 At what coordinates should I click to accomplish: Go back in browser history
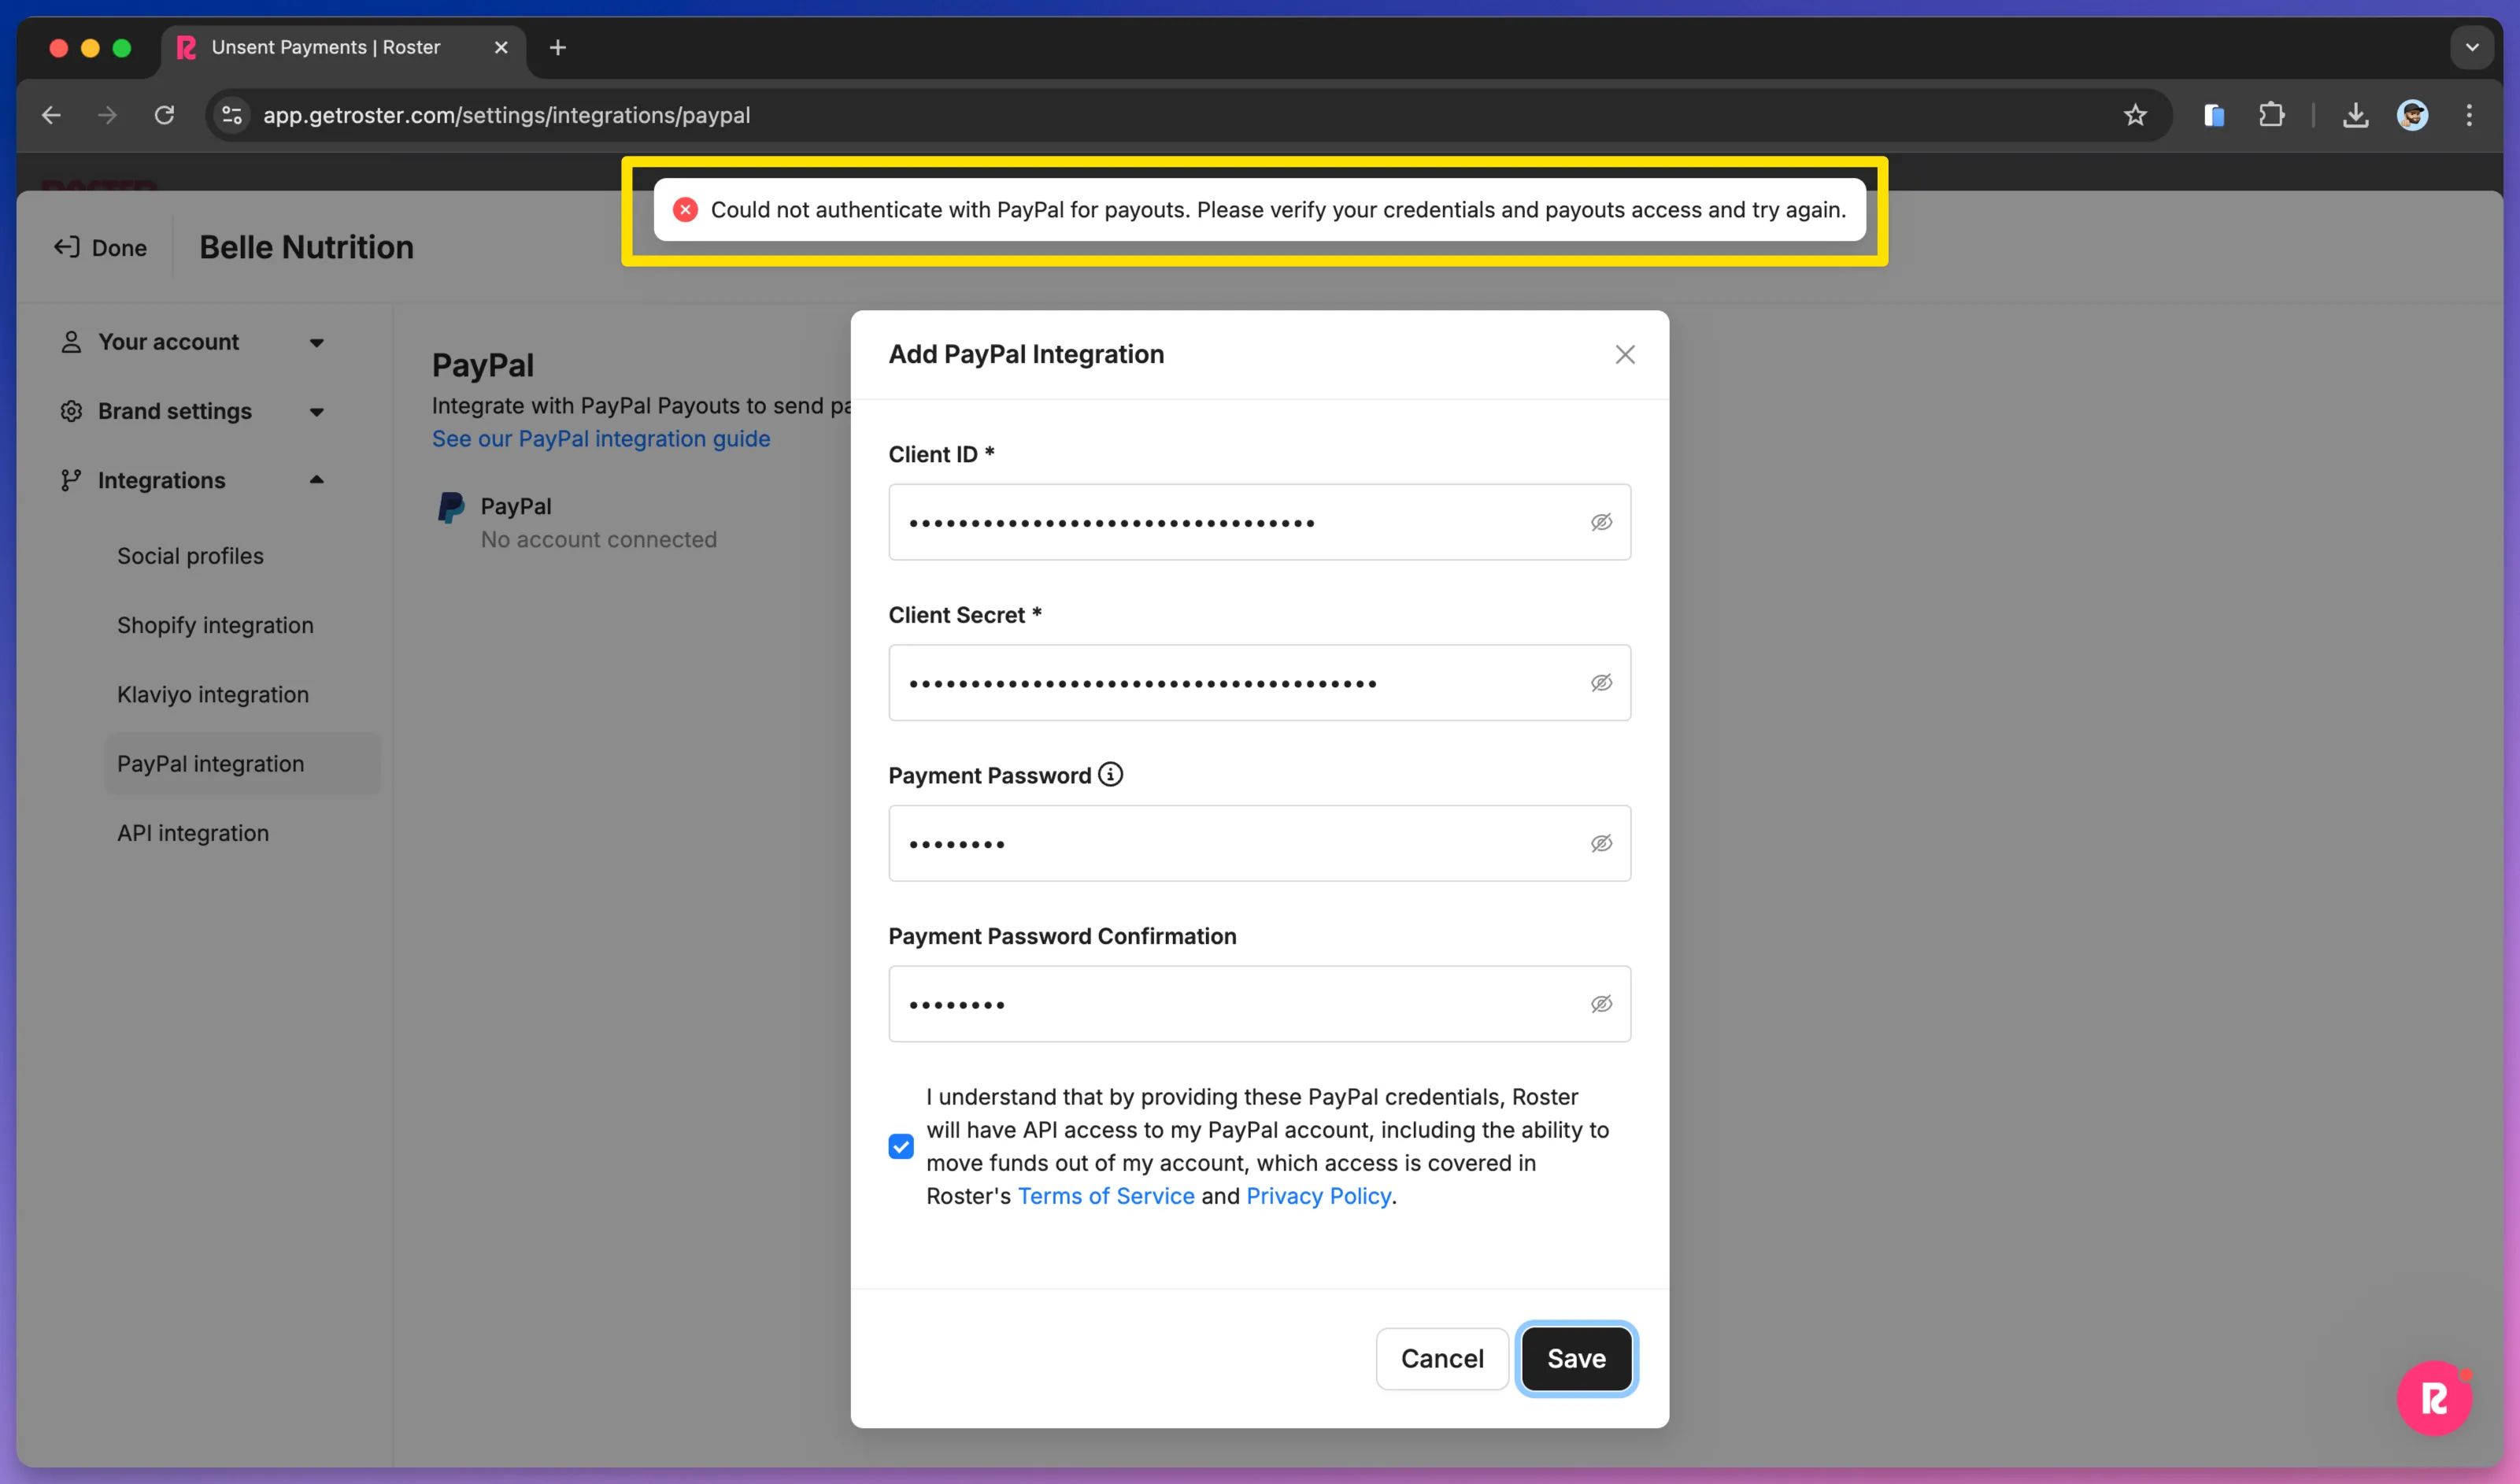[51, 115]
